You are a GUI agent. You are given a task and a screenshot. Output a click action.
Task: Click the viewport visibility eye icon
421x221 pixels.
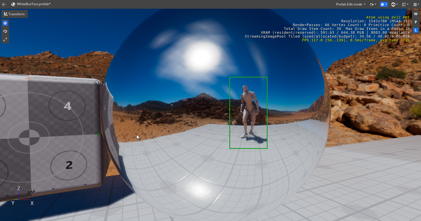(x=393, y=4)
